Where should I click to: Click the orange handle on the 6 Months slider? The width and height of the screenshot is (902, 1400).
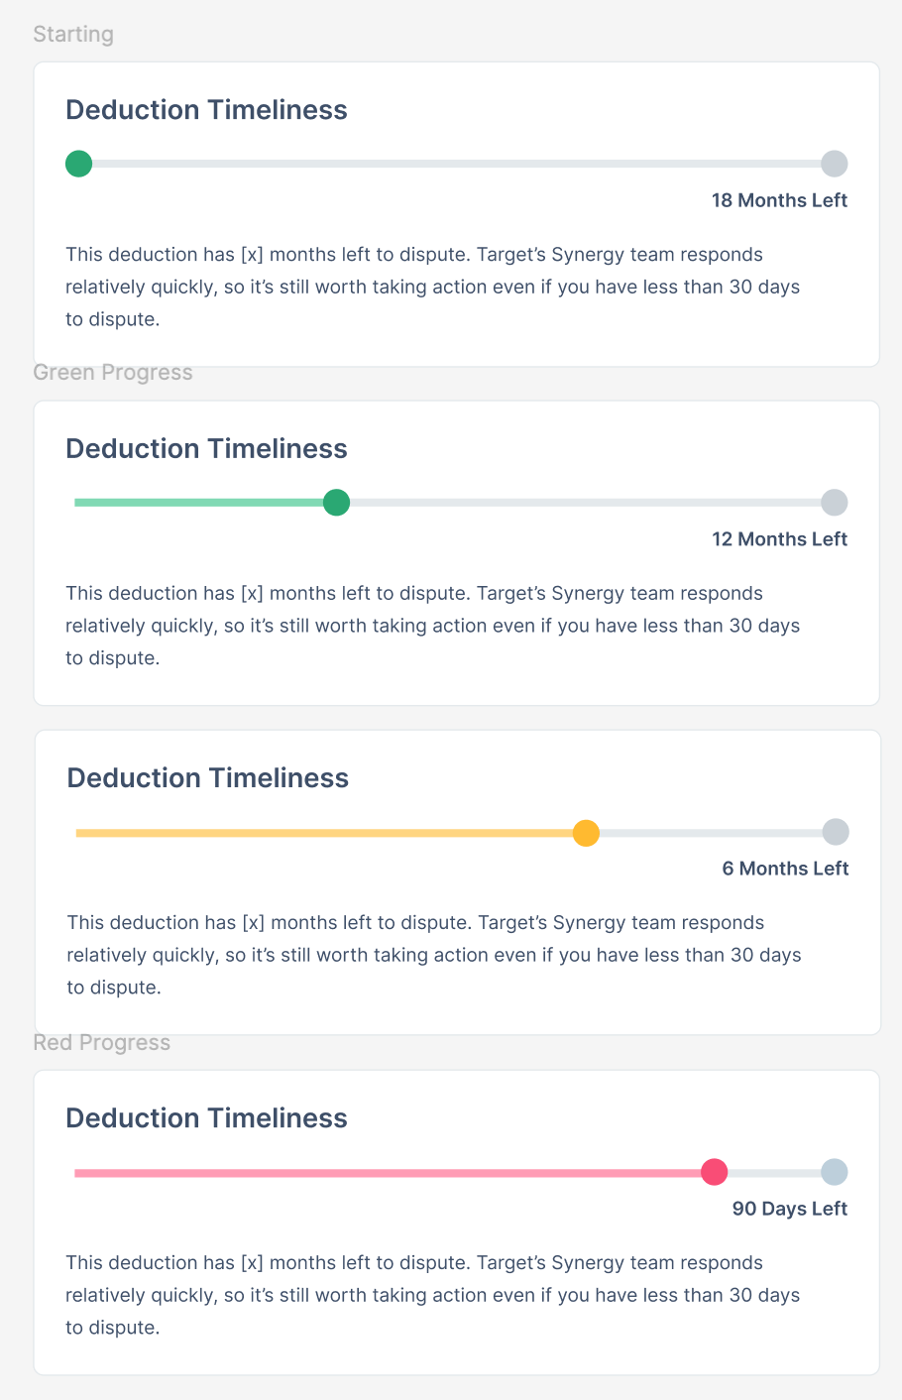pos(587,833)
